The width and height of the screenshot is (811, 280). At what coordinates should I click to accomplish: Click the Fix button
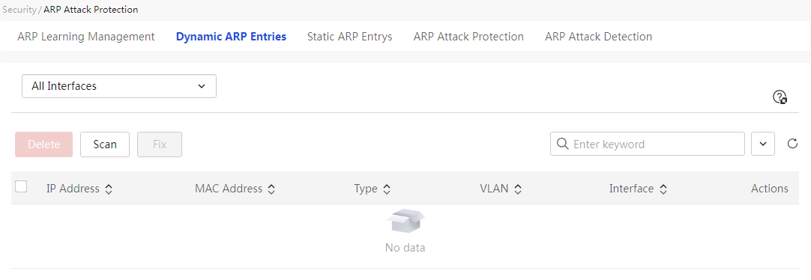click(x=160, y=144)
